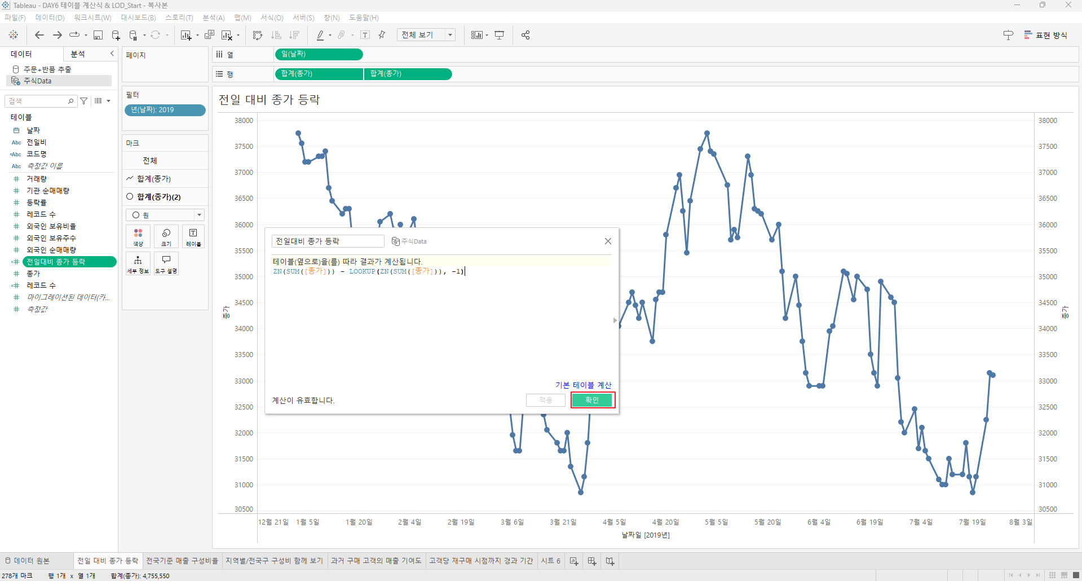Open the 분석(A) menu
The height and width of the screenshot is (581, 1082).
pyautogui.click(x=214, y=17)
